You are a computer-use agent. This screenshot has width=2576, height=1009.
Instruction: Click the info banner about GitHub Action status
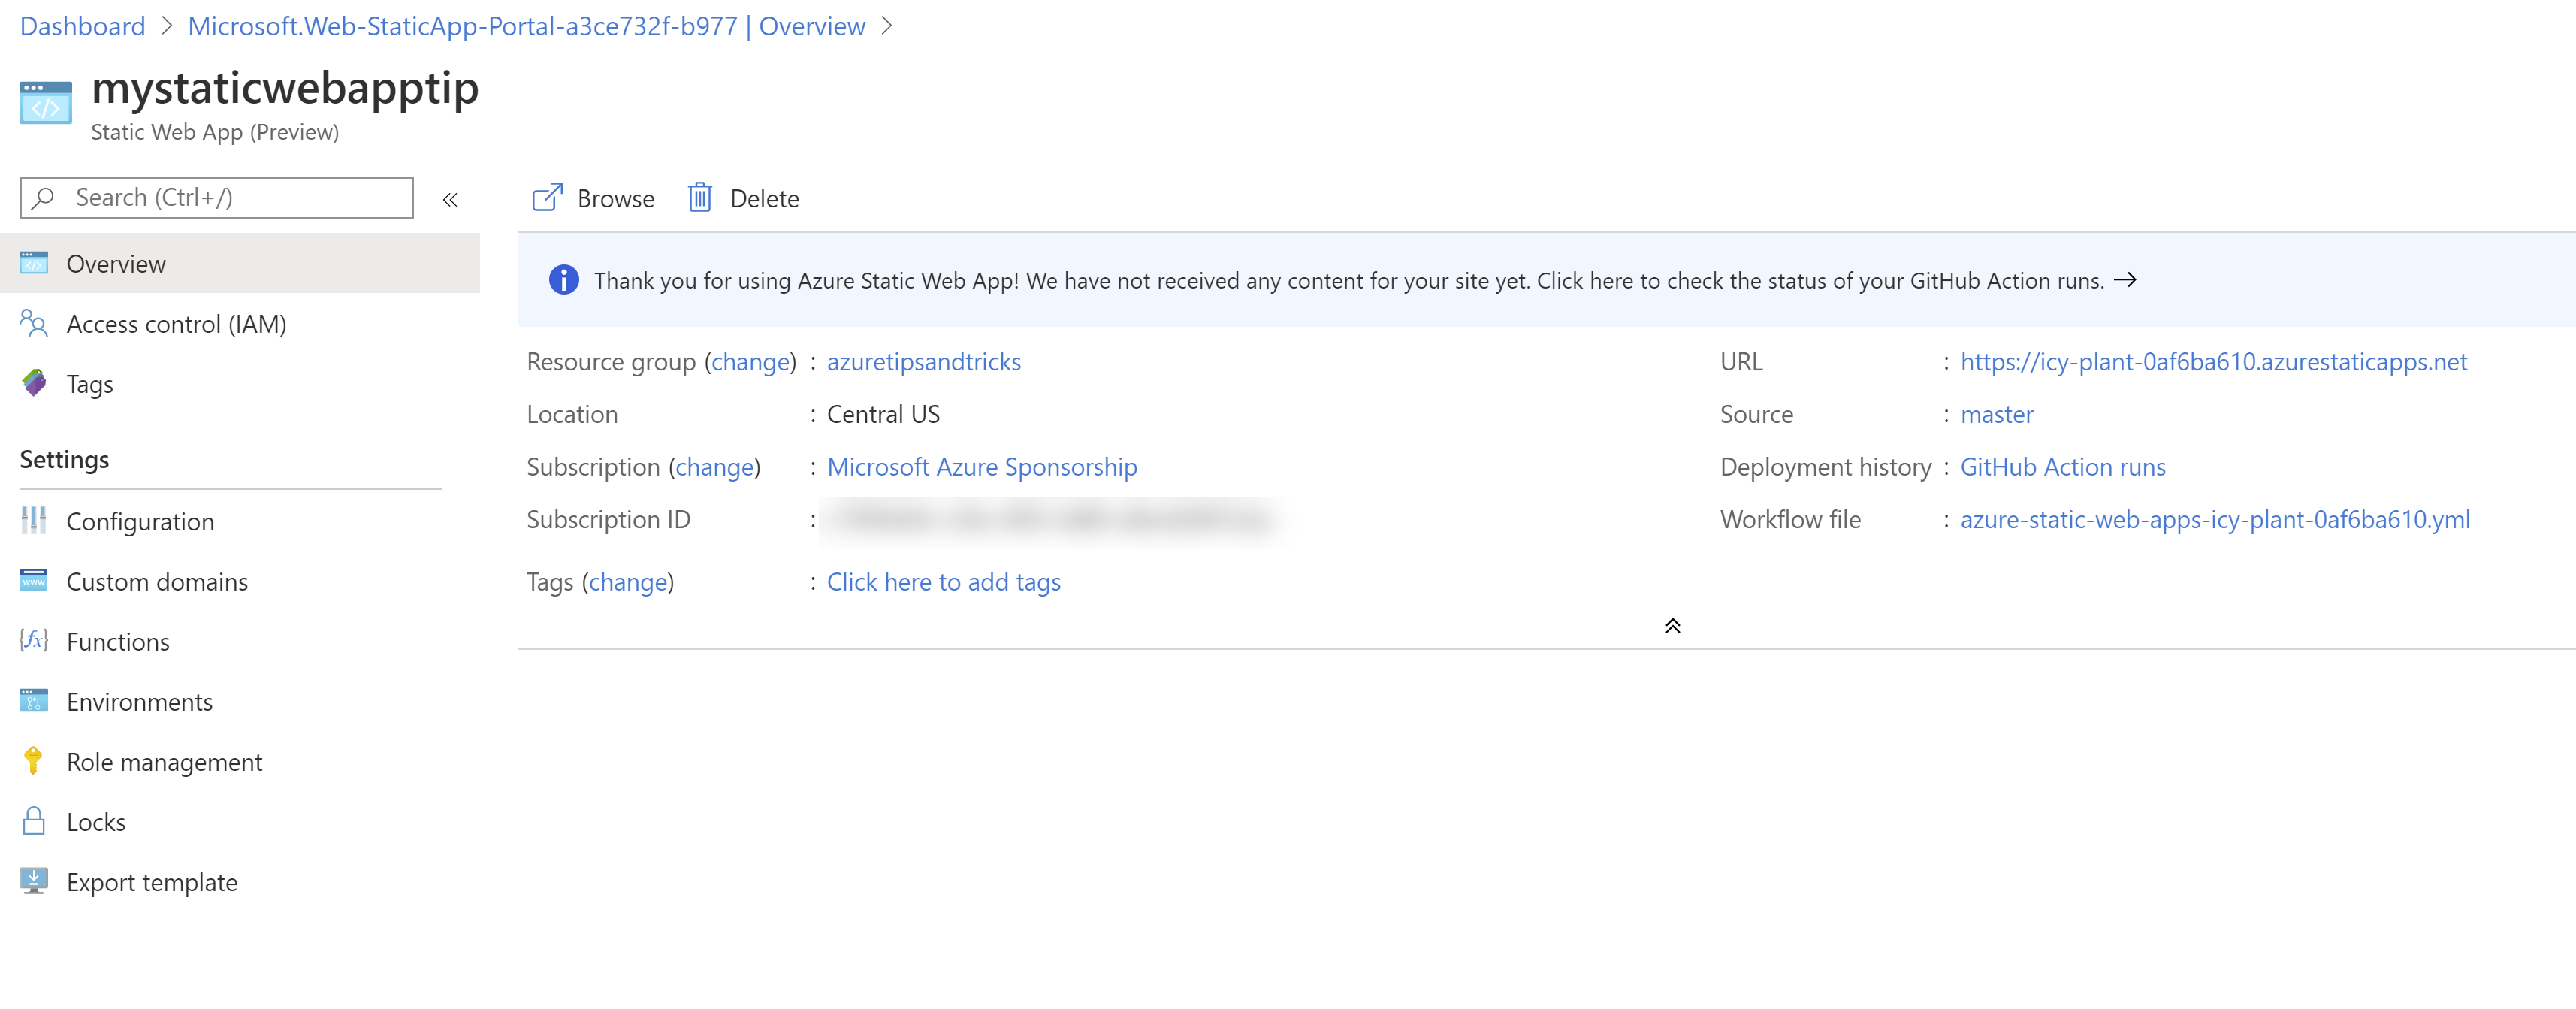(x=1546, y=280)
